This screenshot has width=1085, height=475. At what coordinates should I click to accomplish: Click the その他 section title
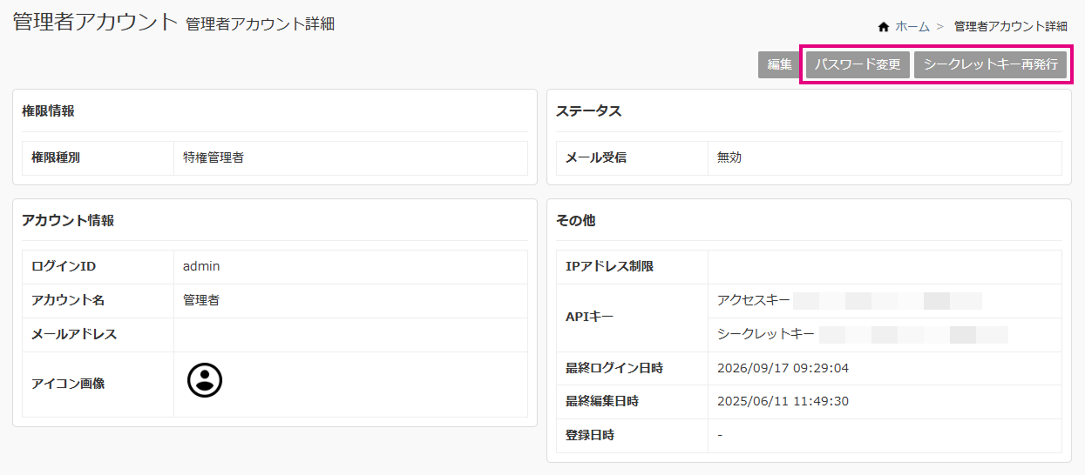[576, 220]
